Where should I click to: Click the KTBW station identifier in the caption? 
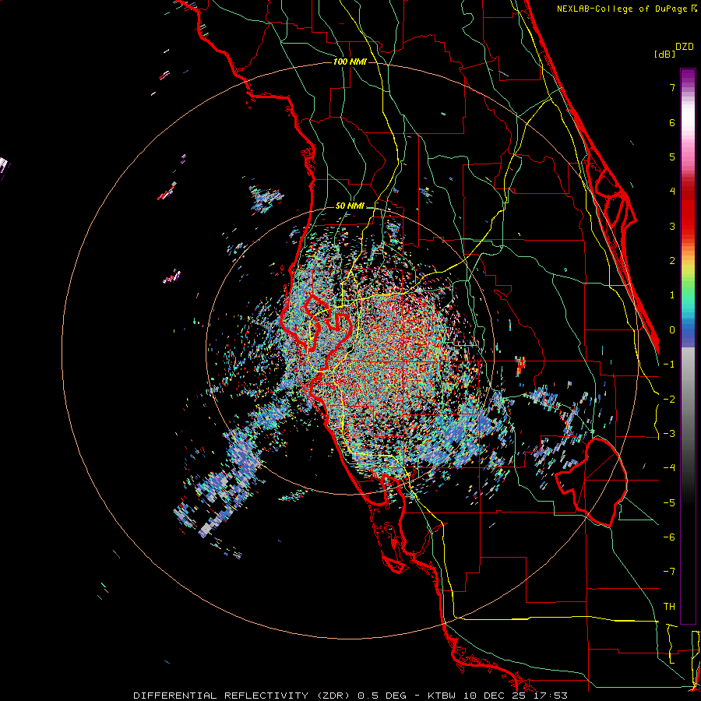(442, 696)
